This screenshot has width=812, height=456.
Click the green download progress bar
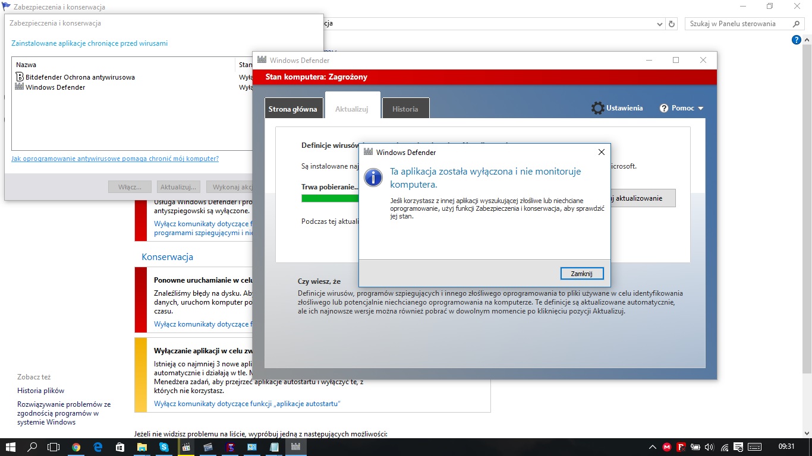(330, 198)
